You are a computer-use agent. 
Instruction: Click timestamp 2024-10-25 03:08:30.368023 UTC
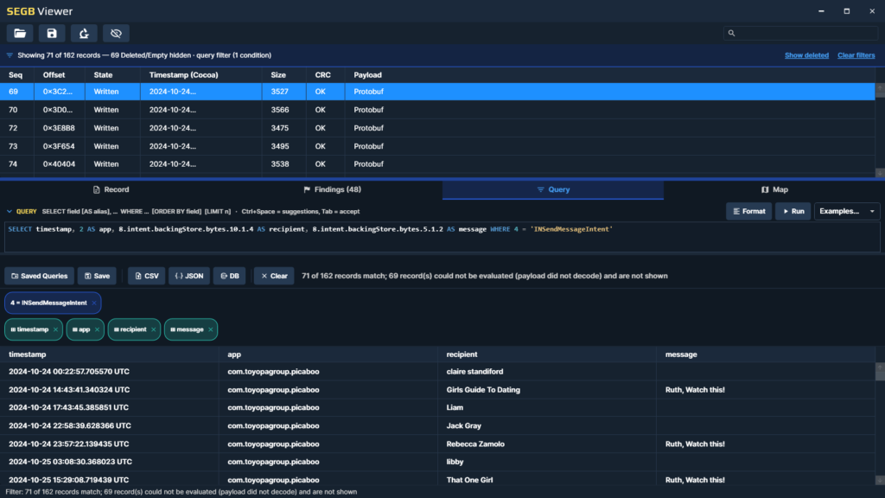(70, 462)
